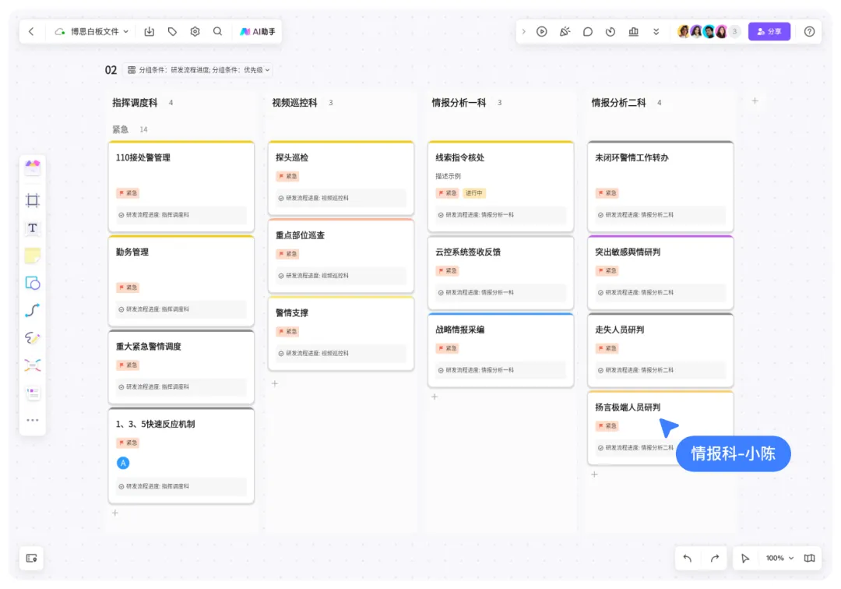Screen dimensions: 841x589
Task: Open the 100% zoom level dropdown
Action: (x=779, y=559)
